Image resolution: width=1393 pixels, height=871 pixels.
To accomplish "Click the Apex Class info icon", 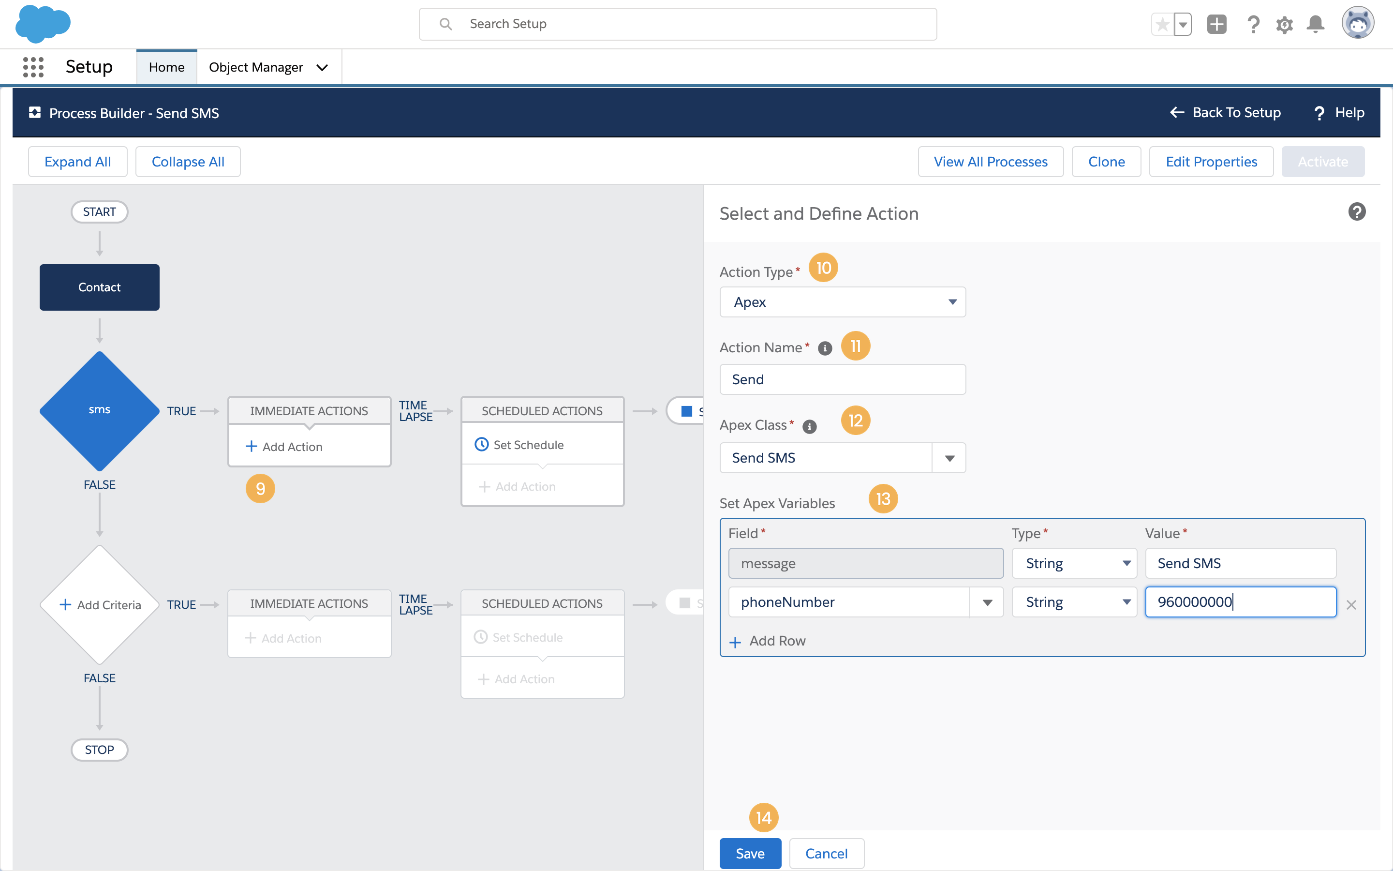I will [809, 426].
